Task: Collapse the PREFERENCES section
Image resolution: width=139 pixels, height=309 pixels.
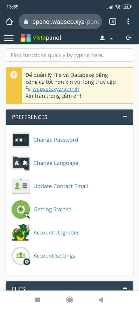Action: pyautogui.click(x=125, y=117)
